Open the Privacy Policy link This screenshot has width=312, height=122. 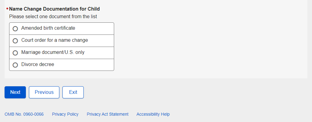(x=65, y=114)
